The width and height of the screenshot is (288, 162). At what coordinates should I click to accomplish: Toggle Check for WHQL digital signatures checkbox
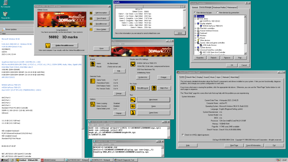pos(183,135)
